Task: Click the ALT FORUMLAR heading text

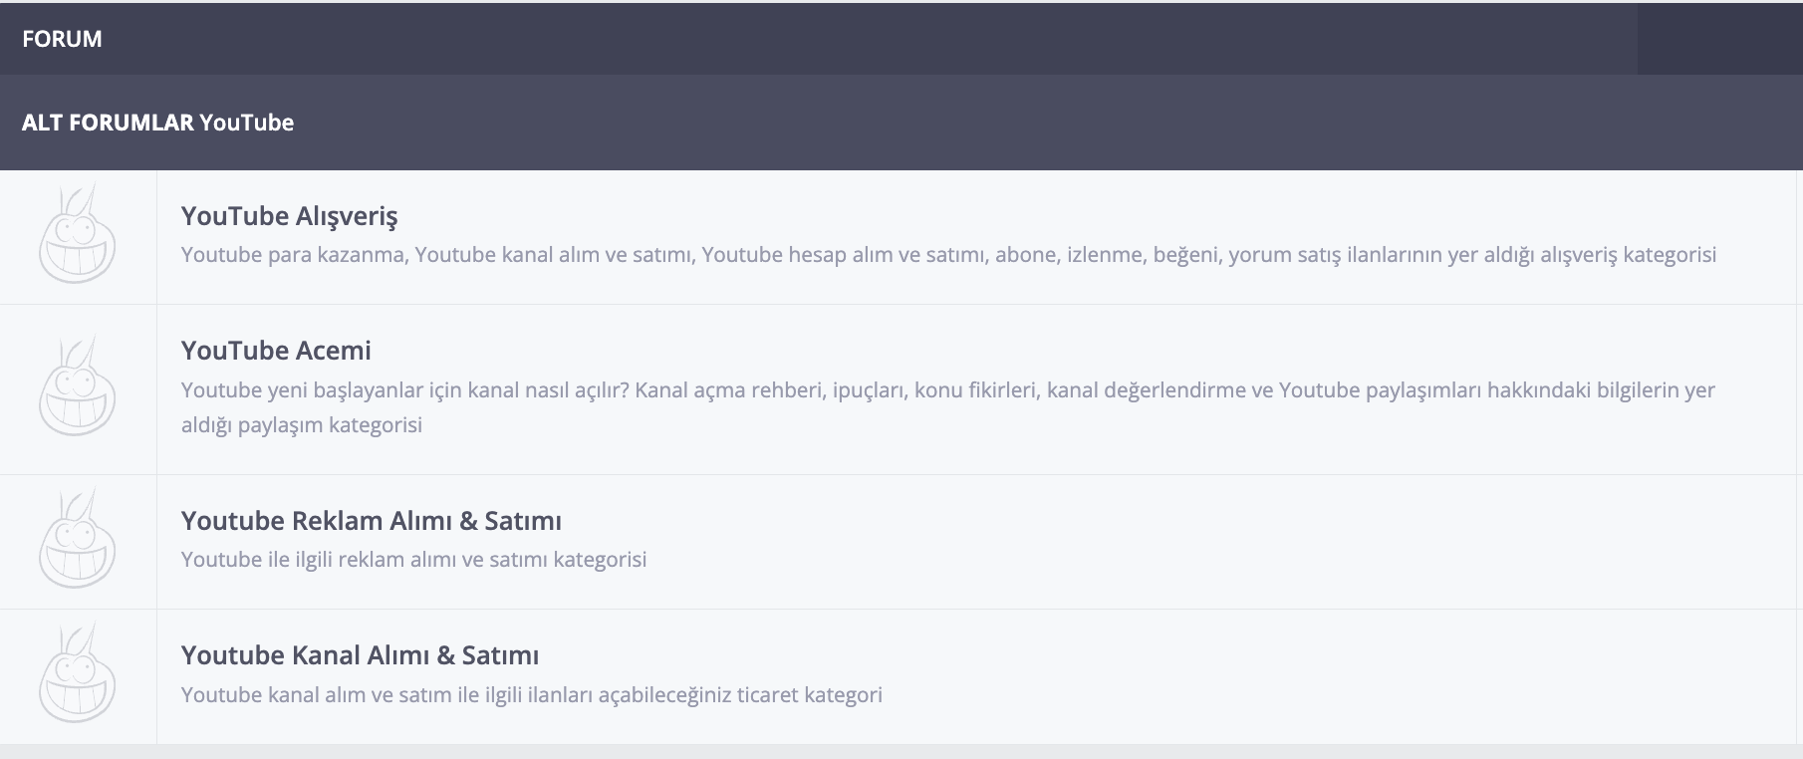Action: tap(108, 123)
